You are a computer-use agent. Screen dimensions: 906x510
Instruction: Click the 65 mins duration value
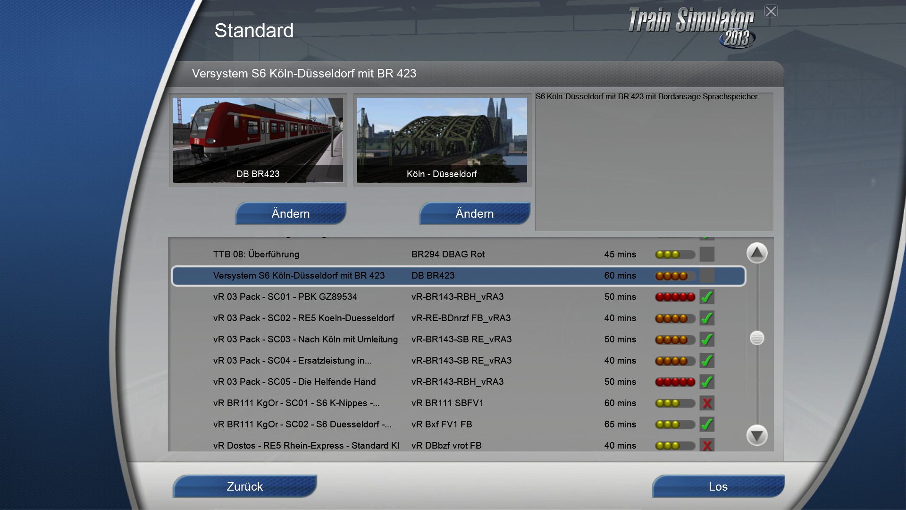(620, 425)
